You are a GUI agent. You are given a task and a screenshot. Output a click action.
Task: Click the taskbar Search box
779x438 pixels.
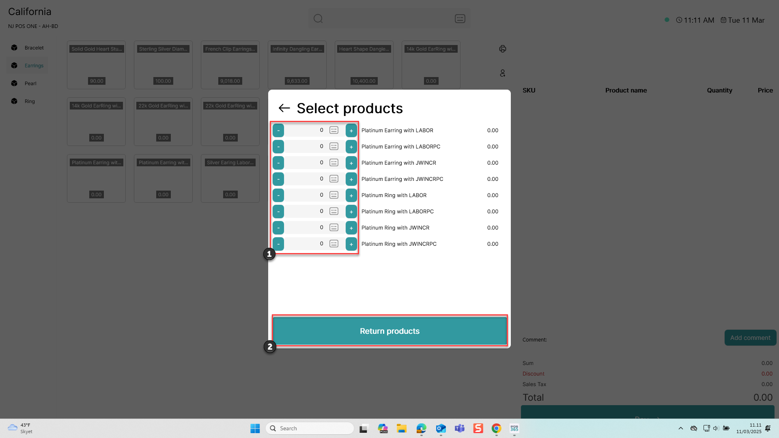pyautogui.click(x=310, y=428)
